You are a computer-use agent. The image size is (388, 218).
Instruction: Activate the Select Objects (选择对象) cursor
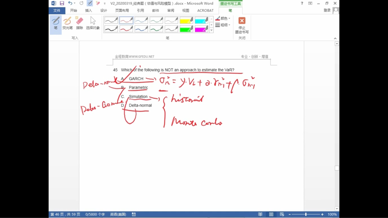coord(93,23)
